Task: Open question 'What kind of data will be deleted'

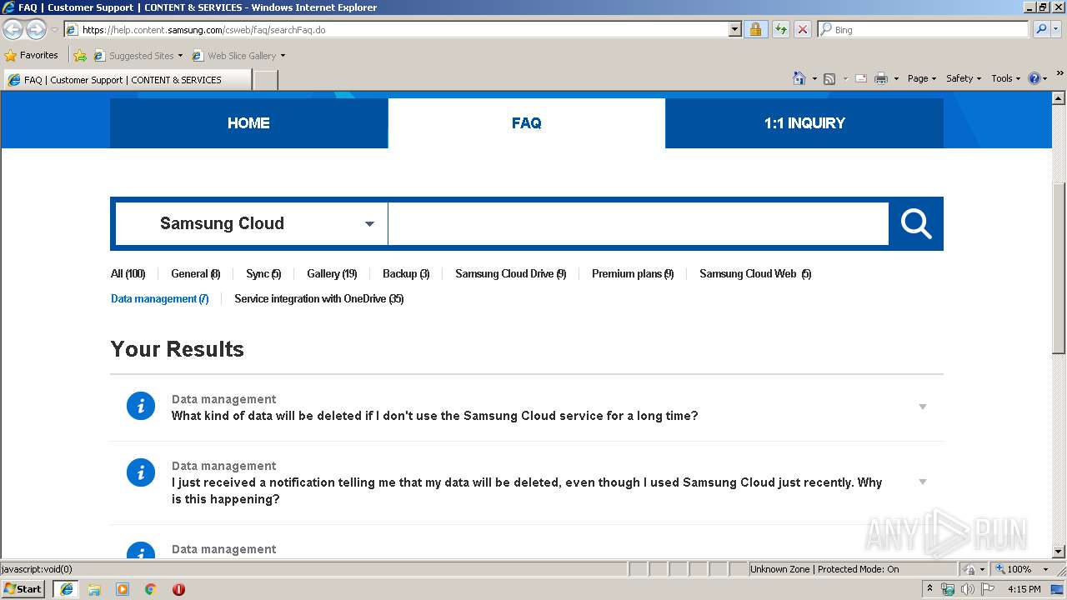Action: click(434, 415)
